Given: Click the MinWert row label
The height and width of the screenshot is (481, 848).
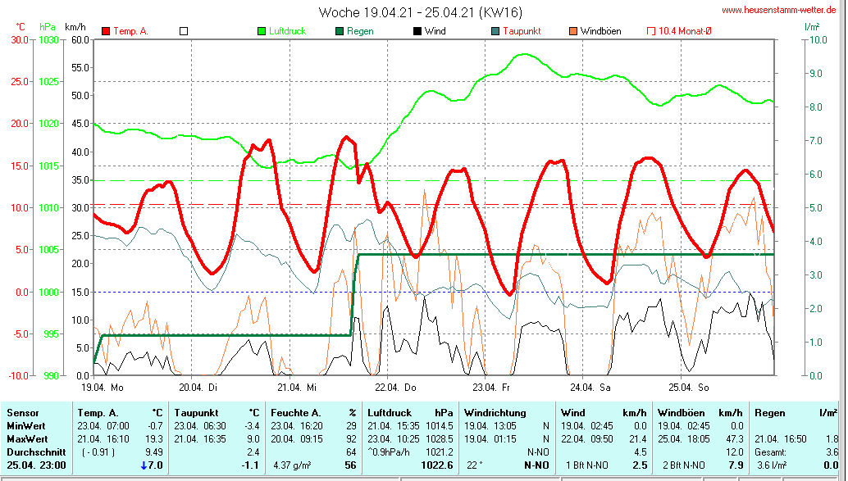Looking at the screenshot, I should 26,426.
